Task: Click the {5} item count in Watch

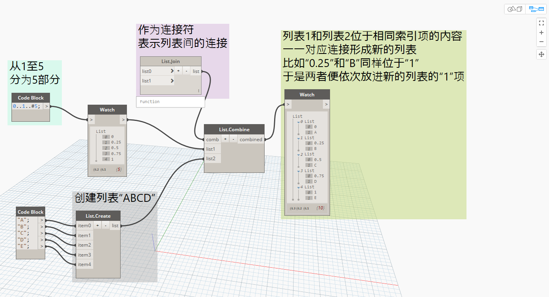Action: pyautogui.click(x=119, y=169)
